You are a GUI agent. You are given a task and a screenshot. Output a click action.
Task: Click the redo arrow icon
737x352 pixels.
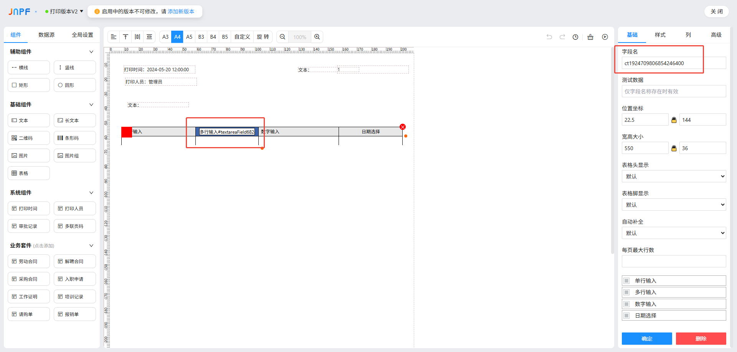pos(562,37)
